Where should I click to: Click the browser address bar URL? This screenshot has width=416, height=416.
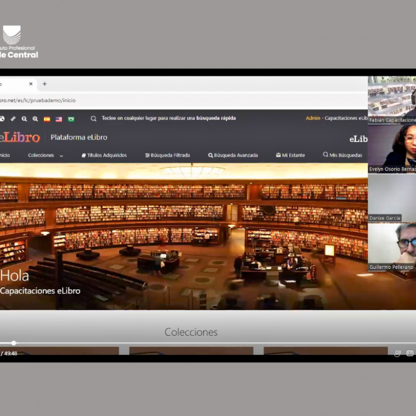[38, 100]
